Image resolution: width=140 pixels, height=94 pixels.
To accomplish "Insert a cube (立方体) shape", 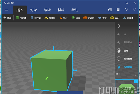I will (x=21, y=18).
